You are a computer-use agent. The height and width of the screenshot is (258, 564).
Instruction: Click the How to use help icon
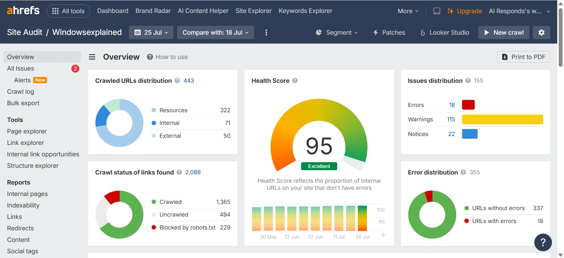pyautogui.click(x=150, y=57)
